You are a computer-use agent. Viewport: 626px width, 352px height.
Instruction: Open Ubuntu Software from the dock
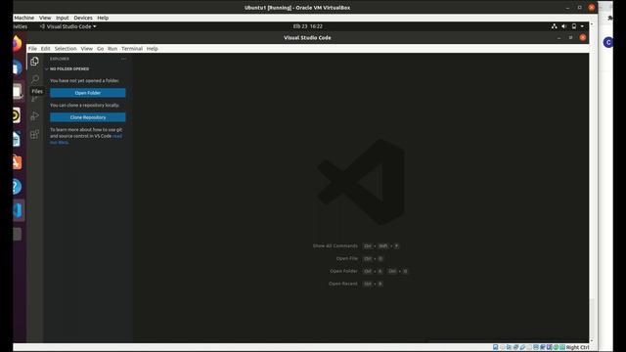click(x=17, y=162)
